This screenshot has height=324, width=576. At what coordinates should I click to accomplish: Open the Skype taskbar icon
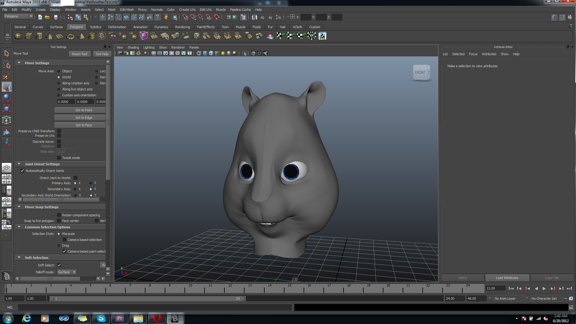click(x=101, y=318)
